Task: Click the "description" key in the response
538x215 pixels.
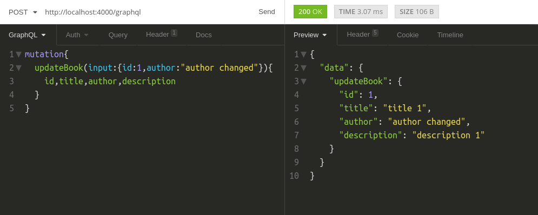Action: pyautogui.click(x=370, y=135)
